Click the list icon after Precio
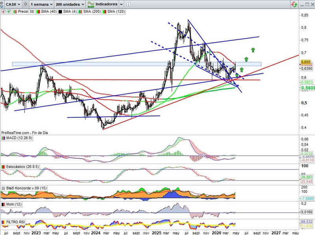 (31, 12)
